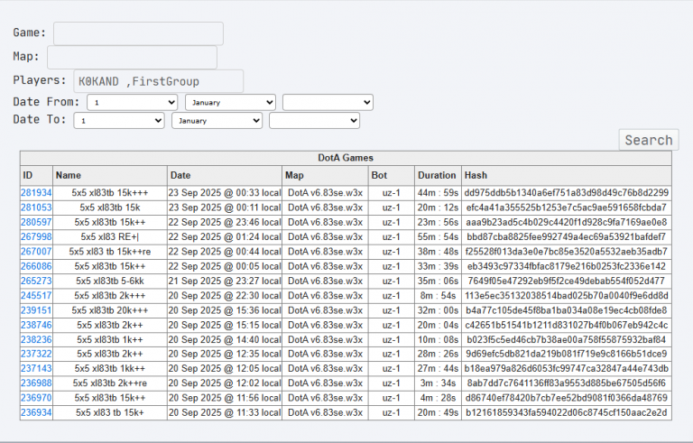Click date 21 Sep 2025 @ 23:27 local
This screenshot has width=693, height=443.
click(x=225, y=281)
